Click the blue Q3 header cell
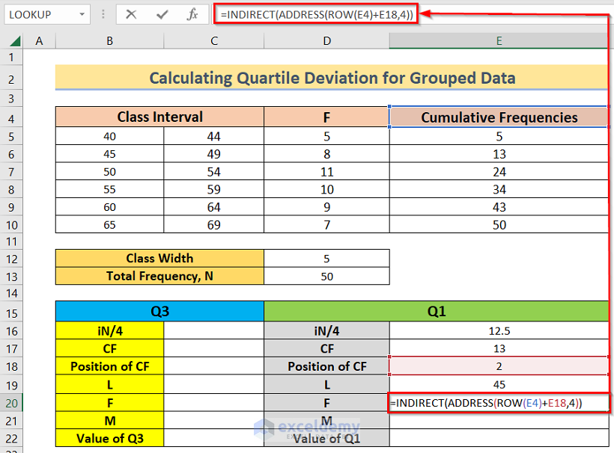Viewport: 614px width, 453px height. pos(159,312)
